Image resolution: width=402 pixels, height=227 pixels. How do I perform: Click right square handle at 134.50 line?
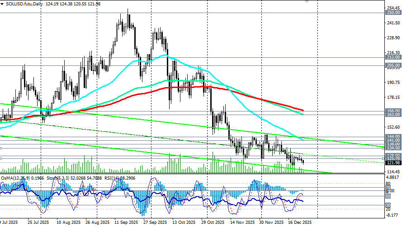click(x=383, y=148)
